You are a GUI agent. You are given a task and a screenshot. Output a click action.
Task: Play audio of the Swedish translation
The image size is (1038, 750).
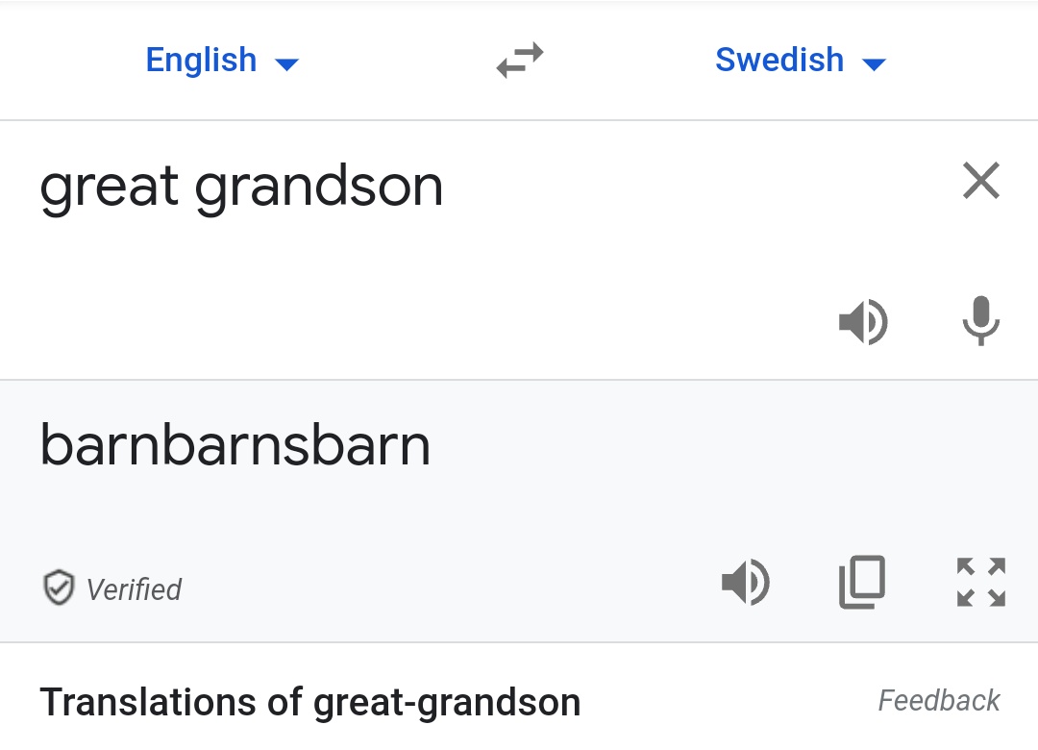(746, 583)
